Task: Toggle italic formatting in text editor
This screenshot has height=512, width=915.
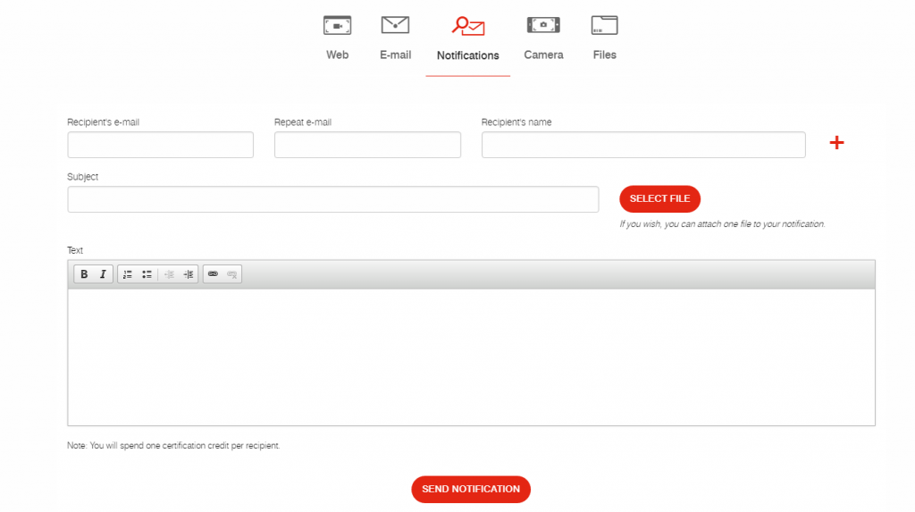Action: click(103, 274)
